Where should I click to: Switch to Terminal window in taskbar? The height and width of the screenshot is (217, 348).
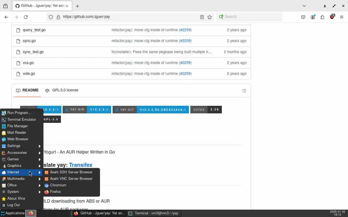click(x=154, y=213)
